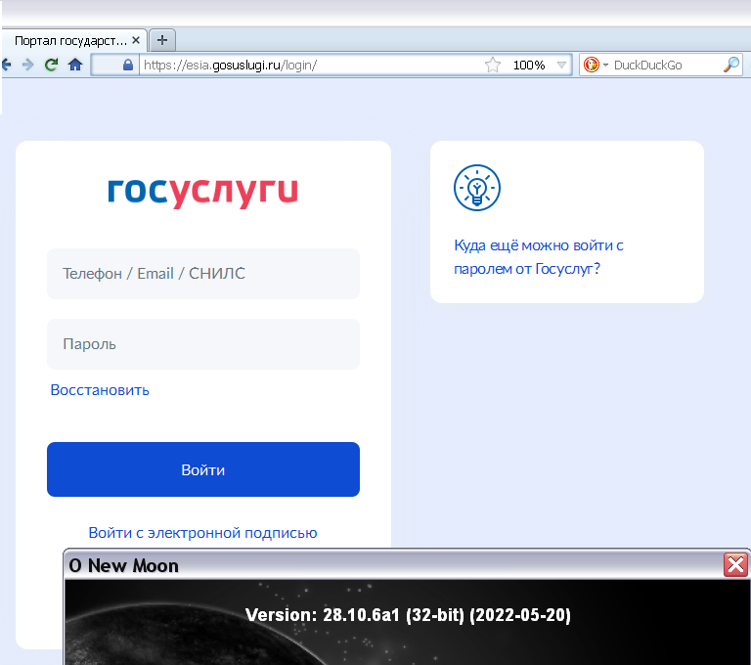
Task: Click the Version 28.10.6a1 text
Action: [408, 615]
